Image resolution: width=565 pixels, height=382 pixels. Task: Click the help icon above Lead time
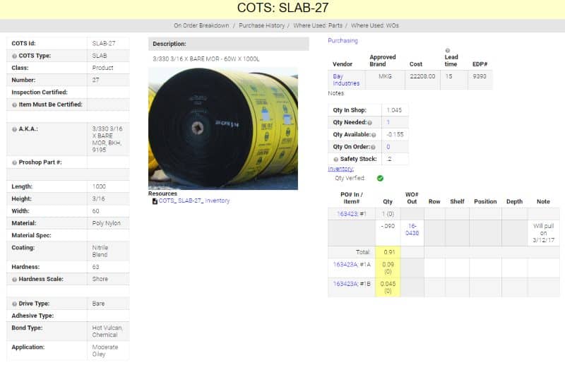pos(448,50)
